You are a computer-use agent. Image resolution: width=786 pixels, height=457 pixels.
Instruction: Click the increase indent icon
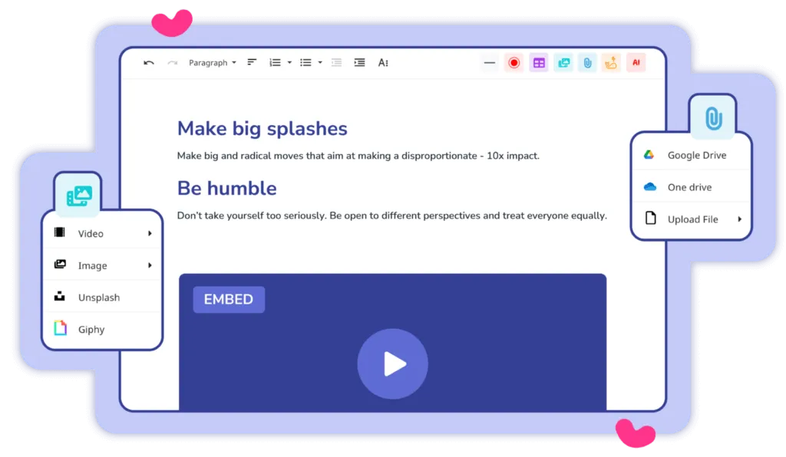tap(359, 63)
